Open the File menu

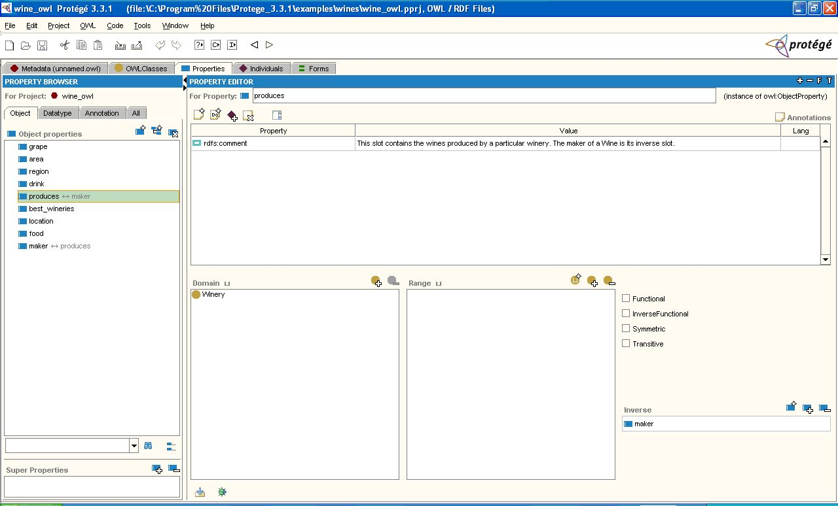click(x=10, y=25)
